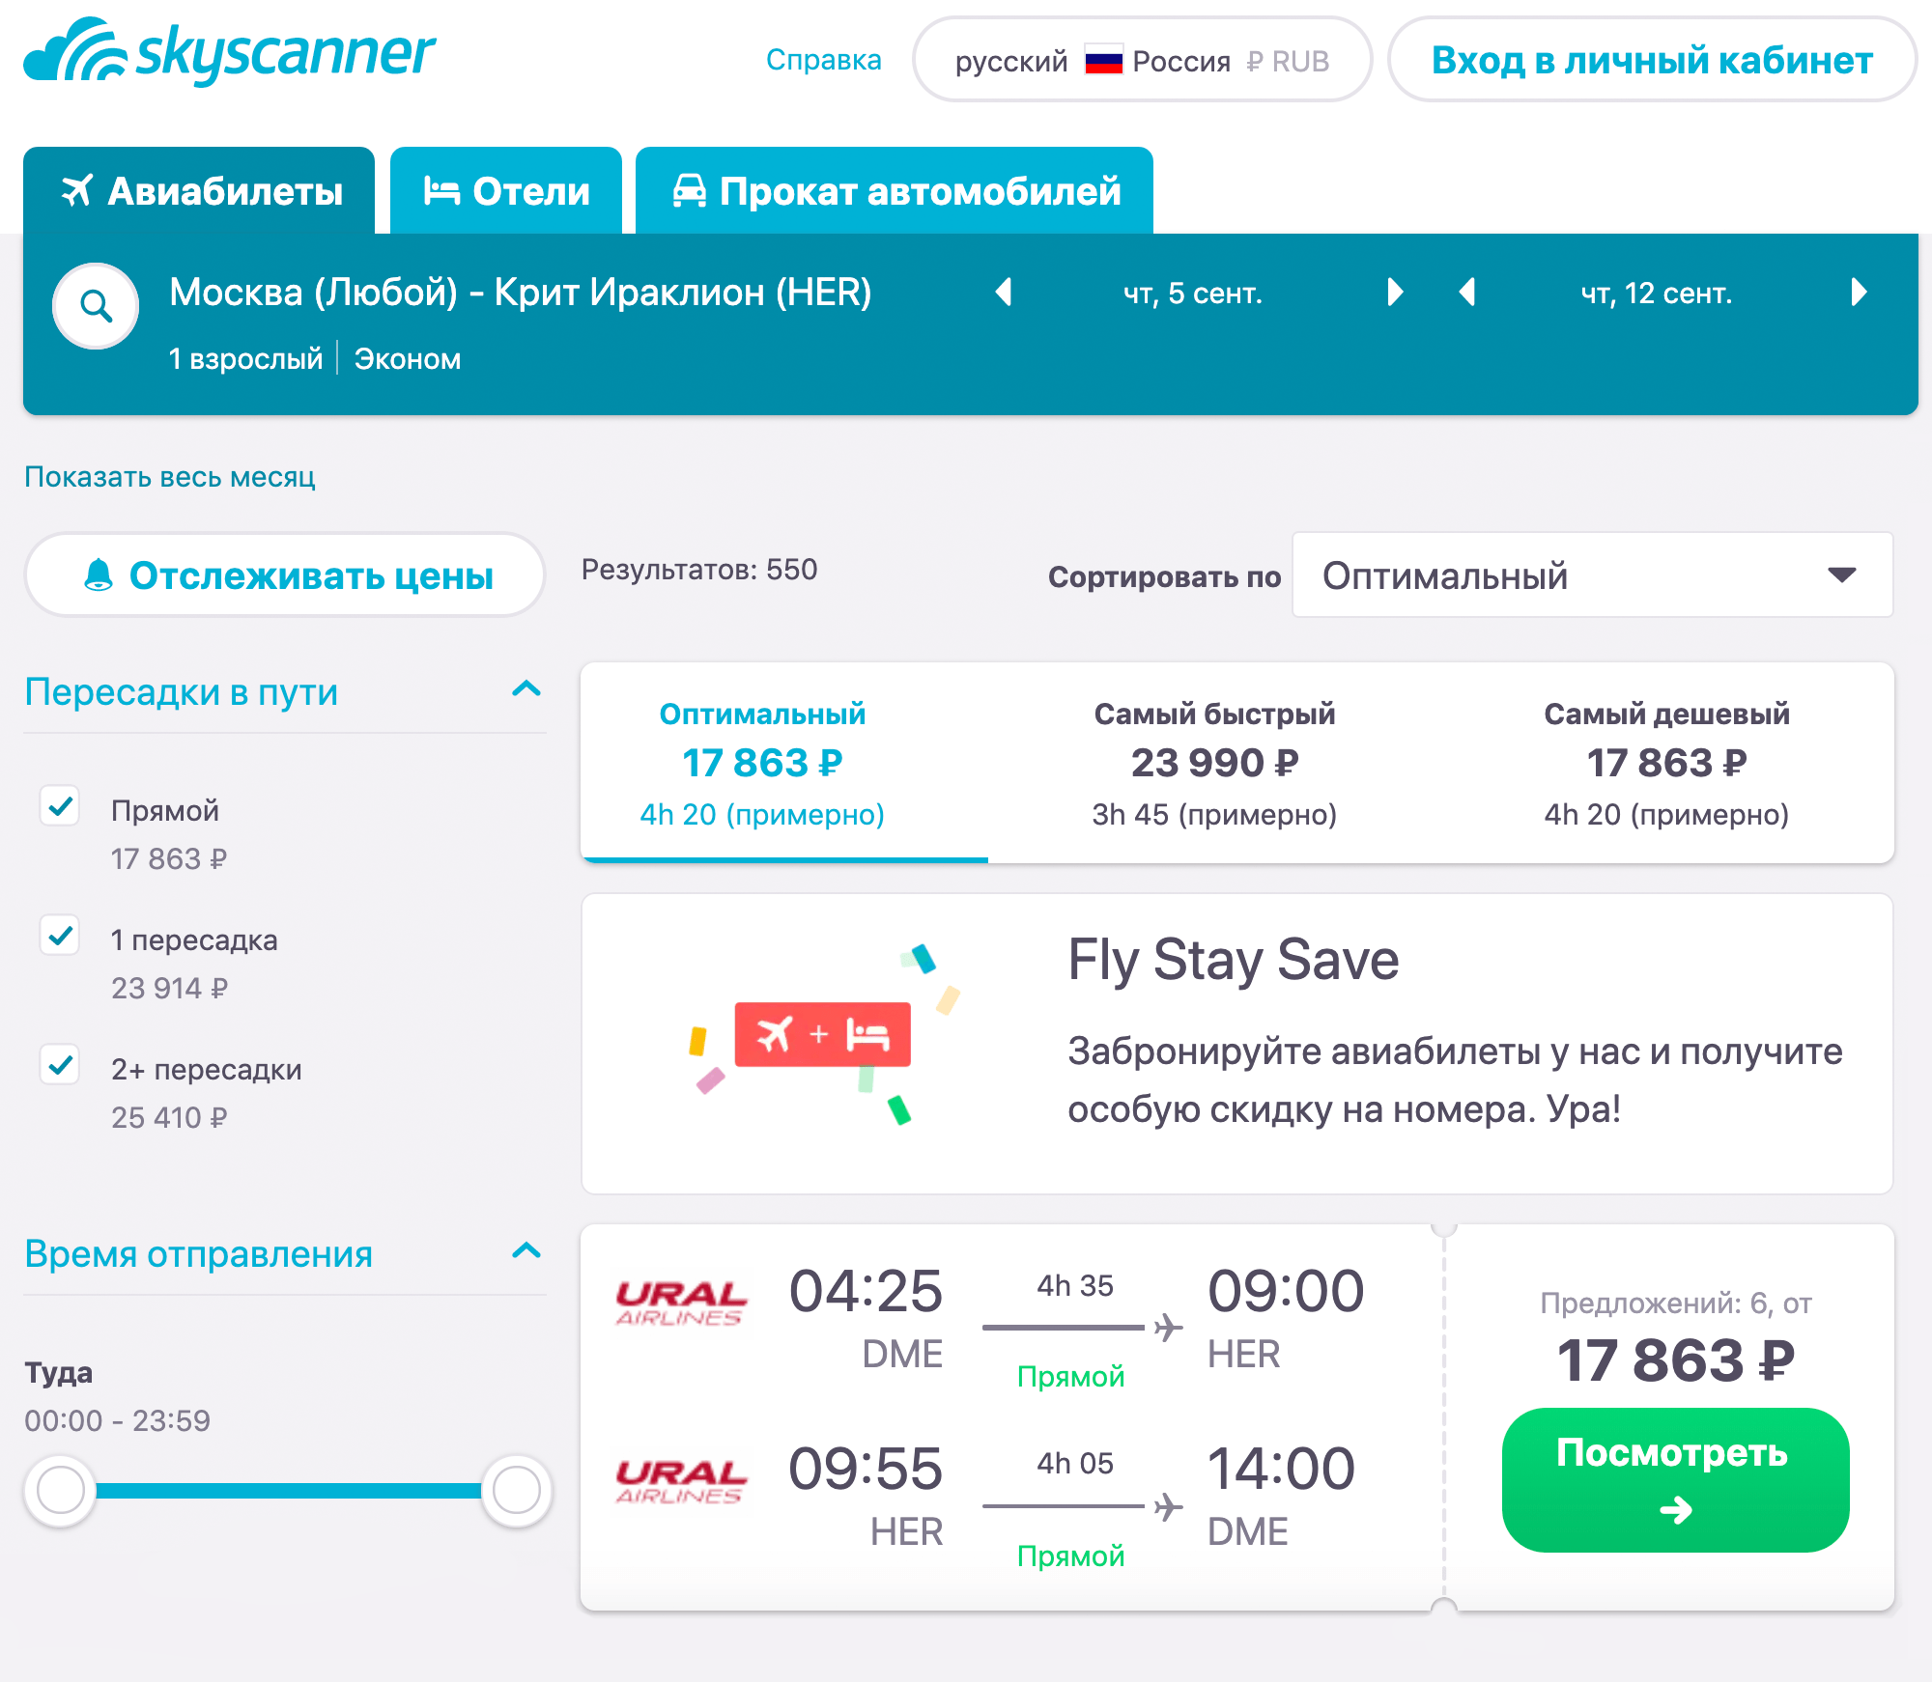
Task: Open the search magnifier icon button
Action: [96, 306]
